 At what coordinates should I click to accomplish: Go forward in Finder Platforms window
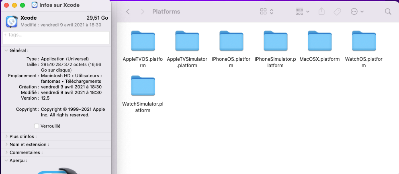[142, 12]
